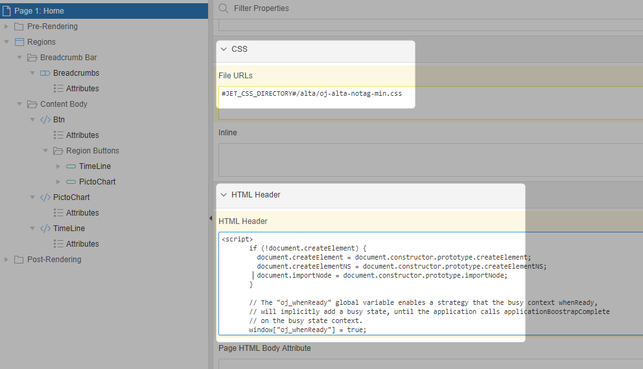Click in the Filter Properties search field
643x369 pixels.
point(389,8)
